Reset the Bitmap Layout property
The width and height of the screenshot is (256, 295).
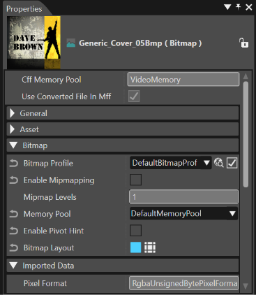[x=14, y=247]
